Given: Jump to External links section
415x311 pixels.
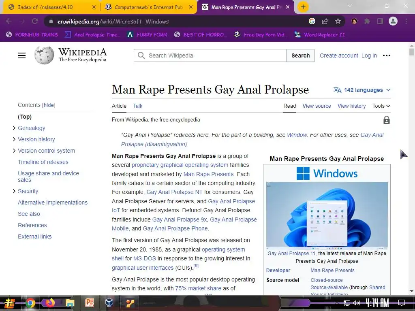Looking at the screenshot, I should click(x=35, y=236).
